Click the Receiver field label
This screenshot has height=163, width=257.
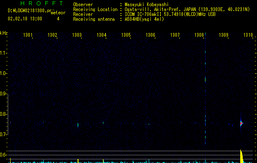pos(83,14)
